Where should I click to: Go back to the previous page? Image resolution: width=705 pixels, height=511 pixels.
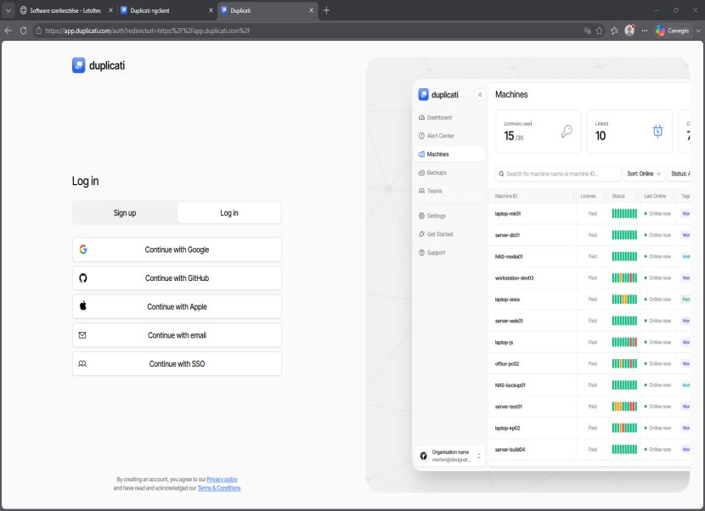8,31
